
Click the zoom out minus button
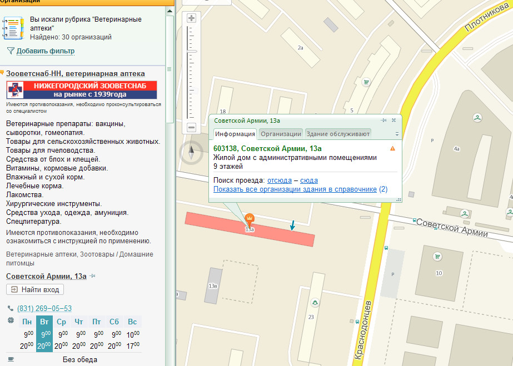coord(192,128)
